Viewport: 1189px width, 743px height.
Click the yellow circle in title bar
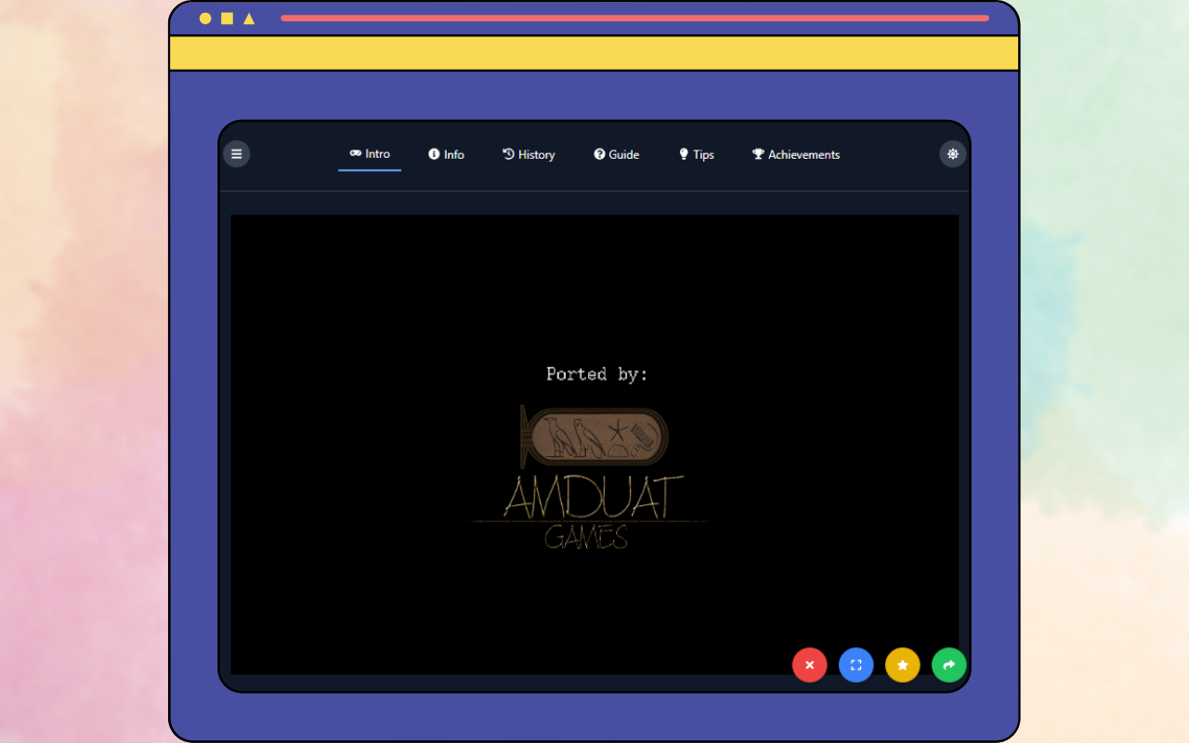click(205, 19)
